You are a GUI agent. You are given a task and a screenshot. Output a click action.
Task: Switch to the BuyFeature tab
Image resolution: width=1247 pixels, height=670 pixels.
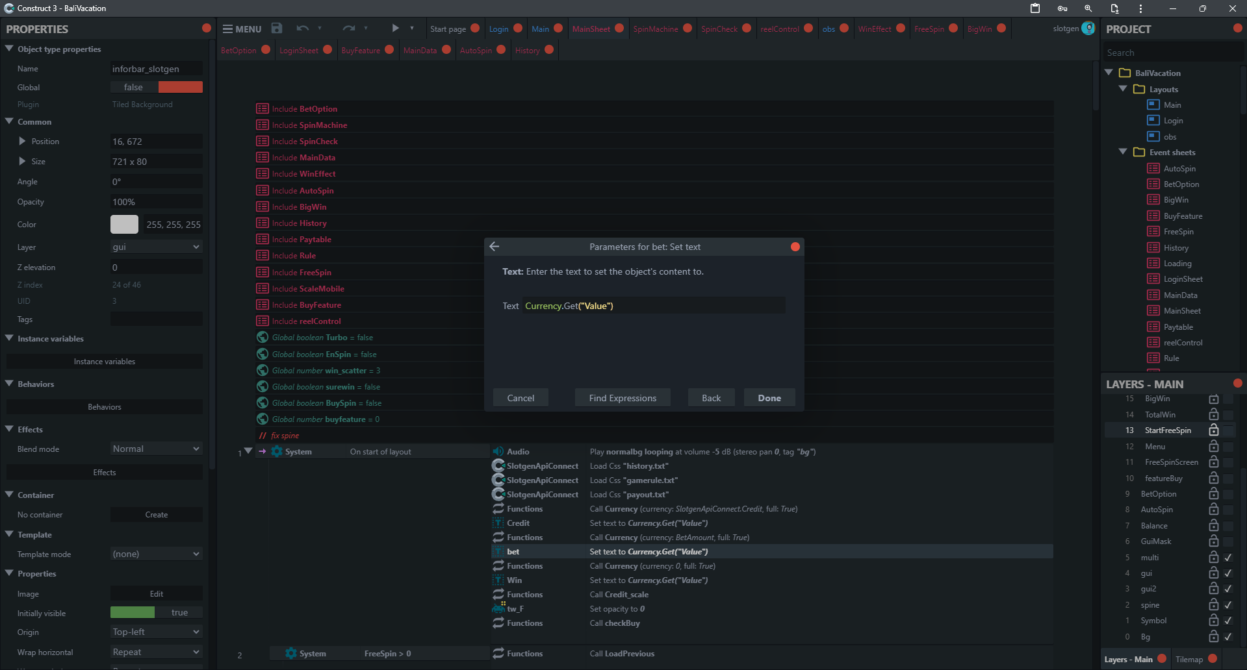[361, 50]
